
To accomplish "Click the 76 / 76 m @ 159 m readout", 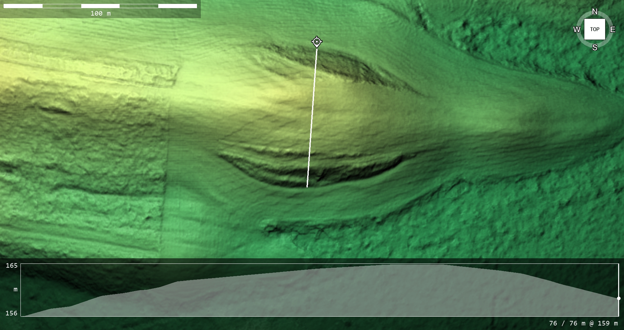I will point(583,323).
